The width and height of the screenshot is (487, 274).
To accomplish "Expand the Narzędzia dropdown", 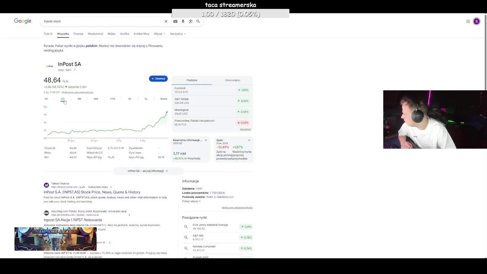I will coord(178,34).
